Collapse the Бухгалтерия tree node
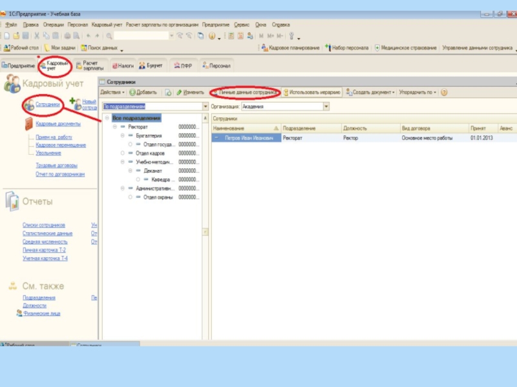The width and height of the screenshot is (517, 387). 122,136
